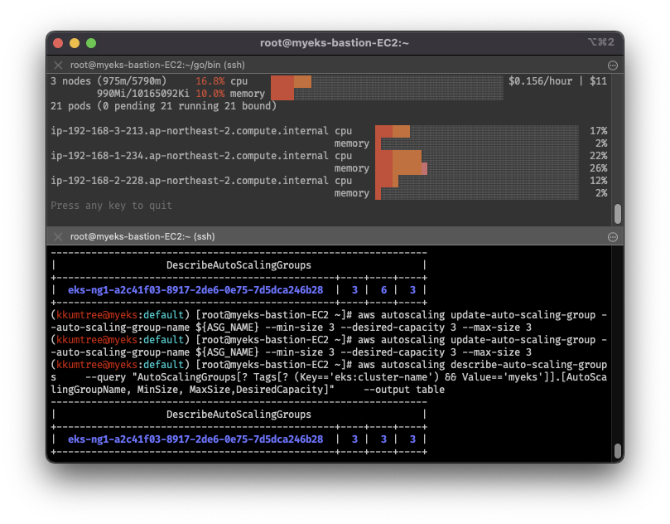Click the '10.0%' memory value
The height and width of the screenshot is (524, 670).
click(x=210, y=94)
